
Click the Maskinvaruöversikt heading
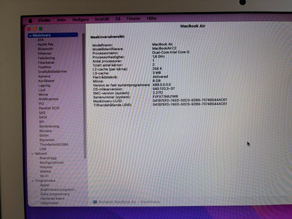click(x=108, y=37)
